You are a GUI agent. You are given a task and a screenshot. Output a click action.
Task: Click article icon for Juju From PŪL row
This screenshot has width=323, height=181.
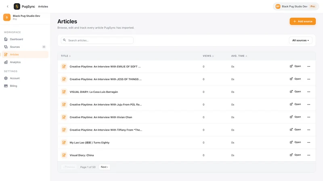[64, 105]
